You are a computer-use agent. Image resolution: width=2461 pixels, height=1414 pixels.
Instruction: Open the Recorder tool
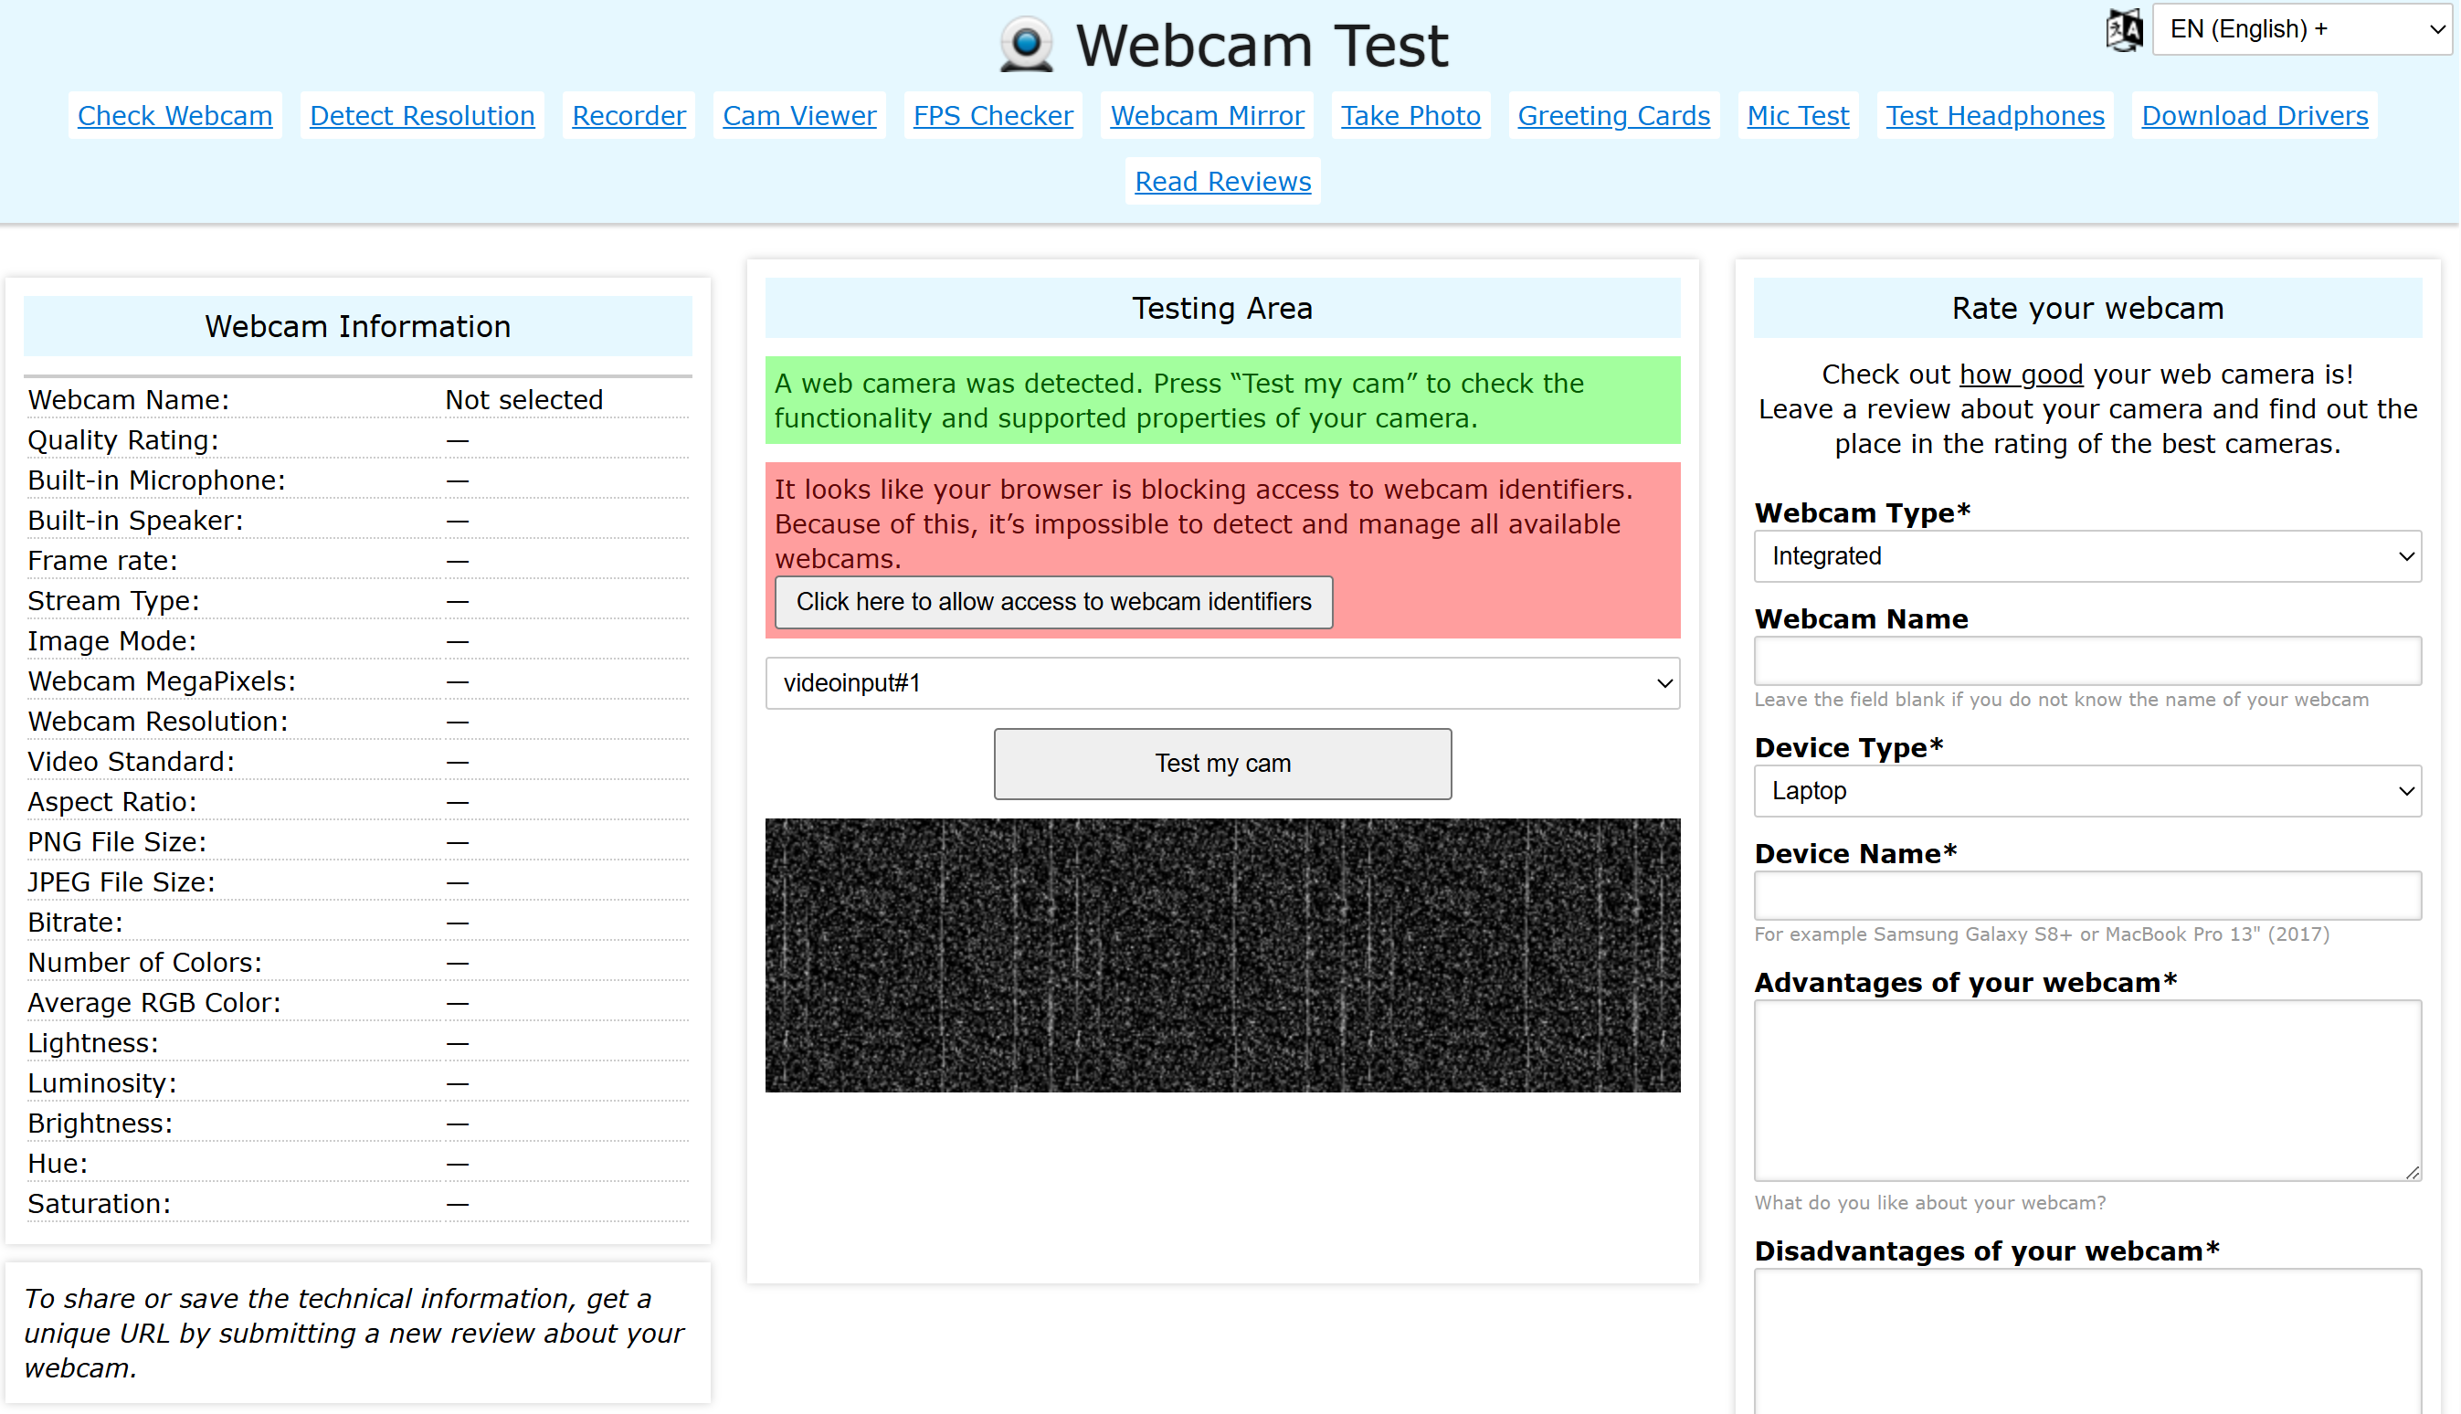coord(628,116)
